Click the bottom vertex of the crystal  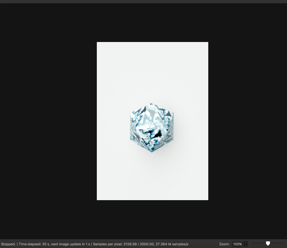pos(152,152)
